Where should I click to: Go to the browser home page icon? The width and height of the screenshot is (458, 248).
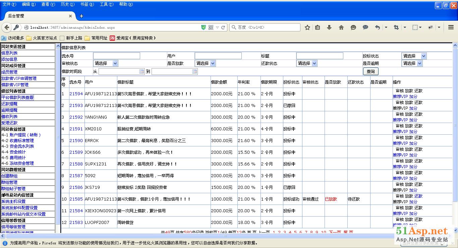tap(341, 27)
